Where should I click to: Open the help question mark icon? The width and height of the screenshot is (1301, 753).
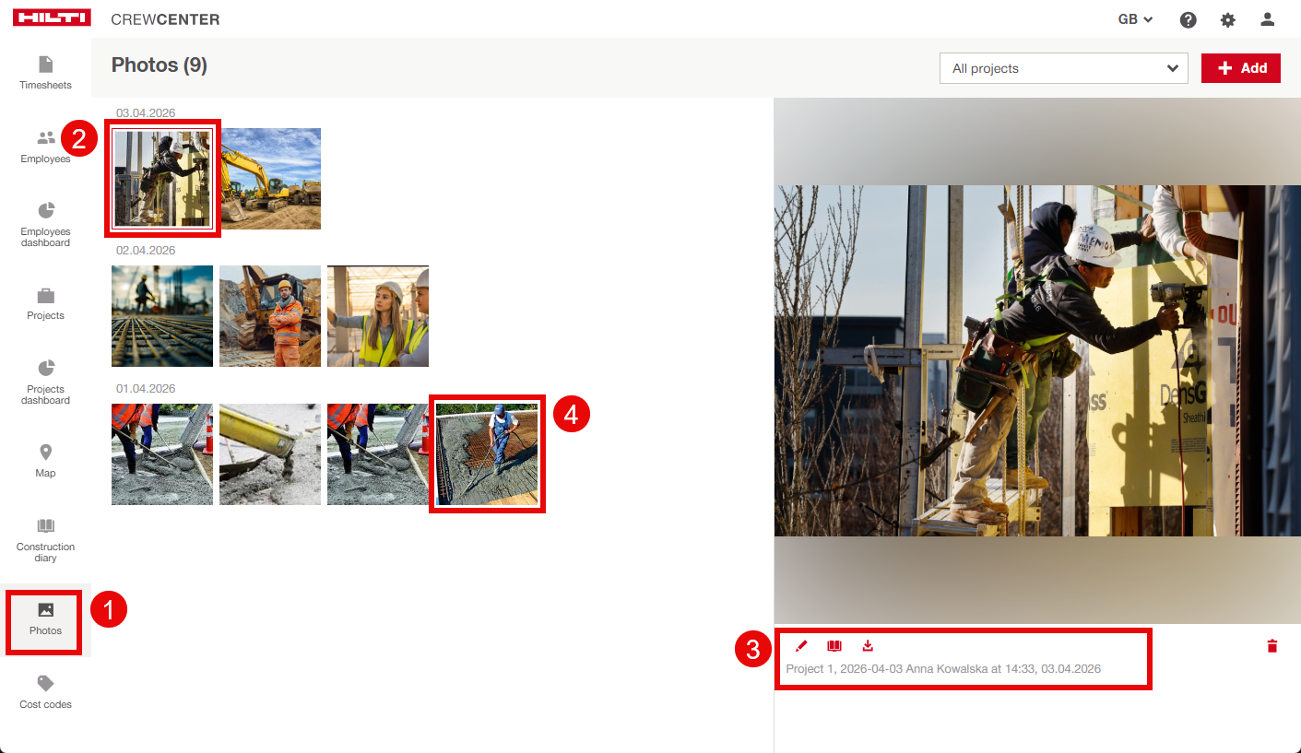tap(1189, 19)
